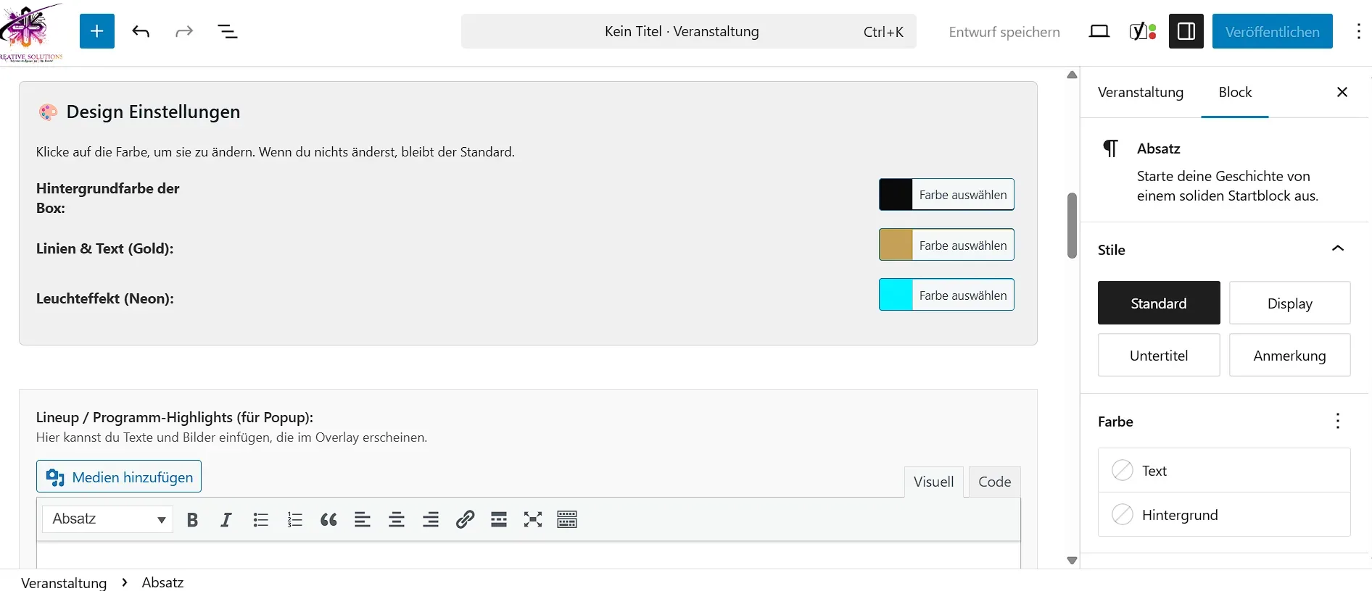Toggle the settings sidebar panel
The image size is (1372, 591).
pyautogui.click(x=1186, y=31)
